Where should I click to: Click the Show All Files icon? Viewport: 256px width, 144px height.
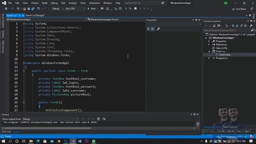(246, 26)
